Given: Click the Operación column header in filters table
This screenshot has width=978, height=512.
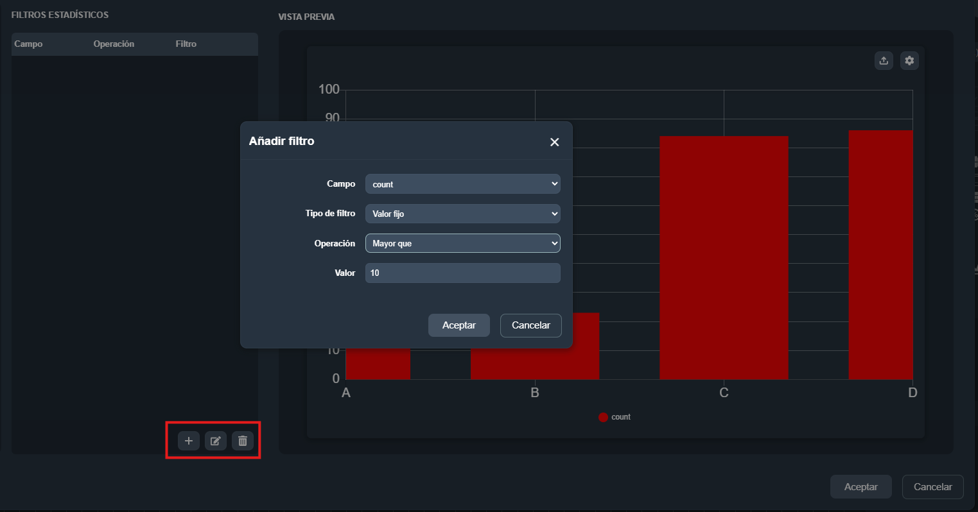Looking at the screenshot, I should [114, 44].
